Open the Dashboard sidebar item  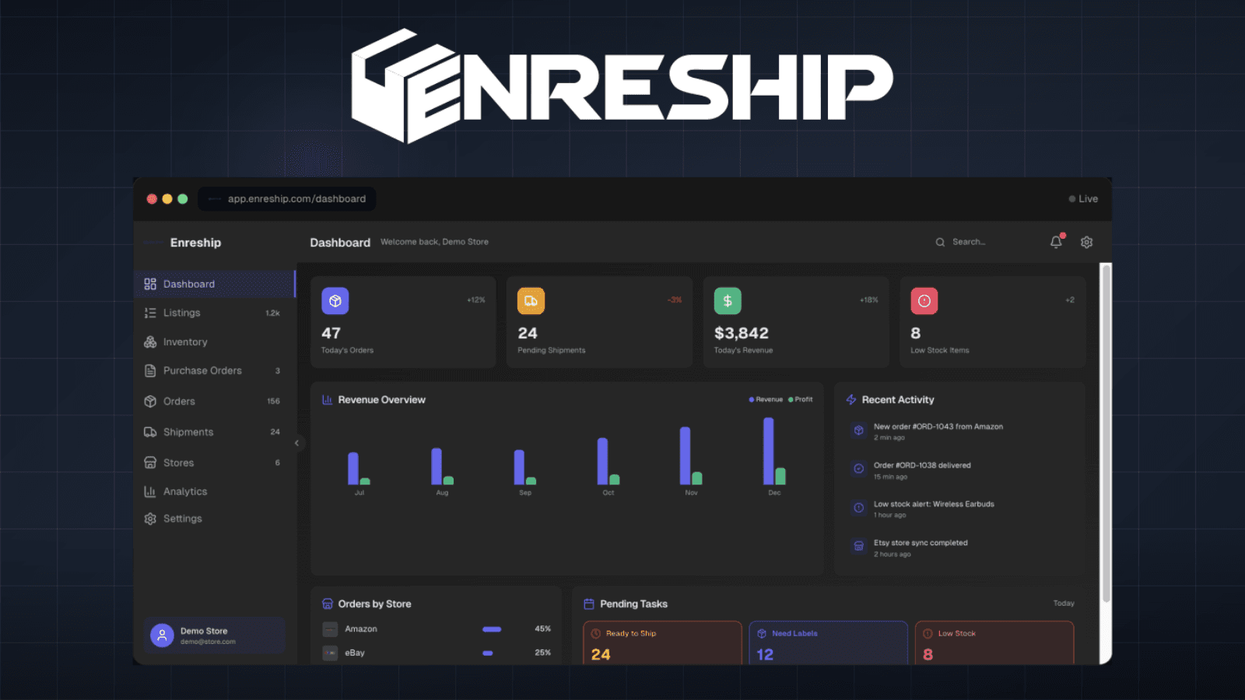tap(215, 284)
